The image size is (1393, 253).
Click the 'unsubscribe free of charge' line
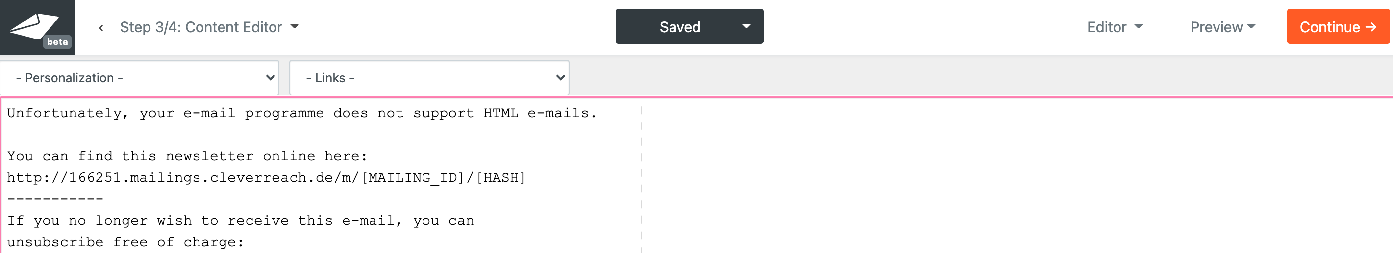point(125,242)
